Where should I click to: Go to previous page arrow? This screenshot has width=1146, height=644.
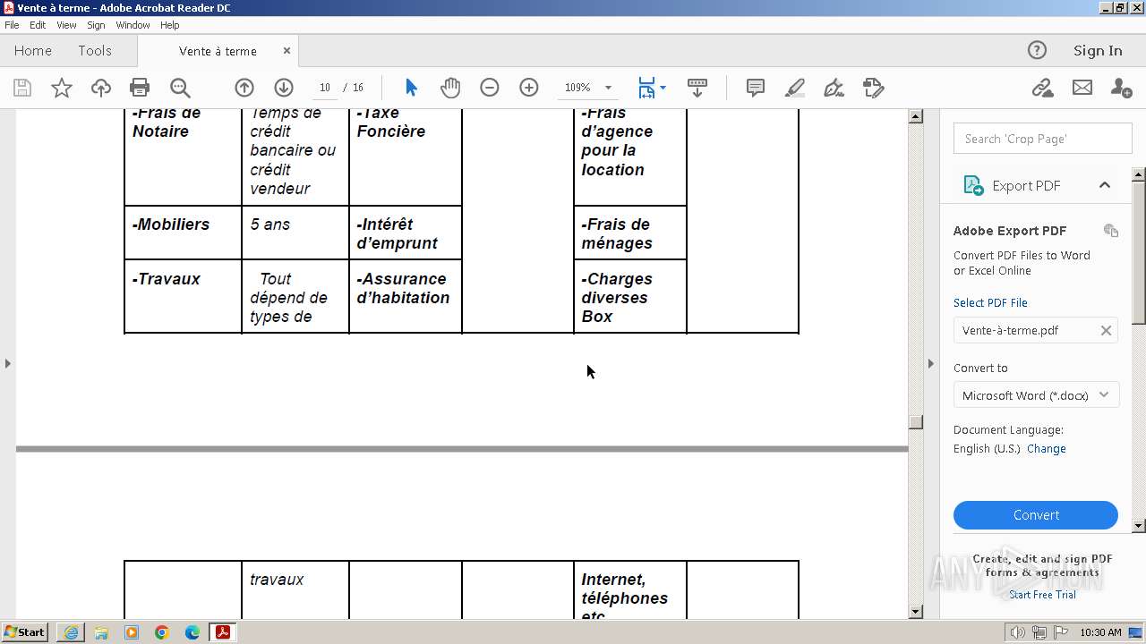pos(244,88)
